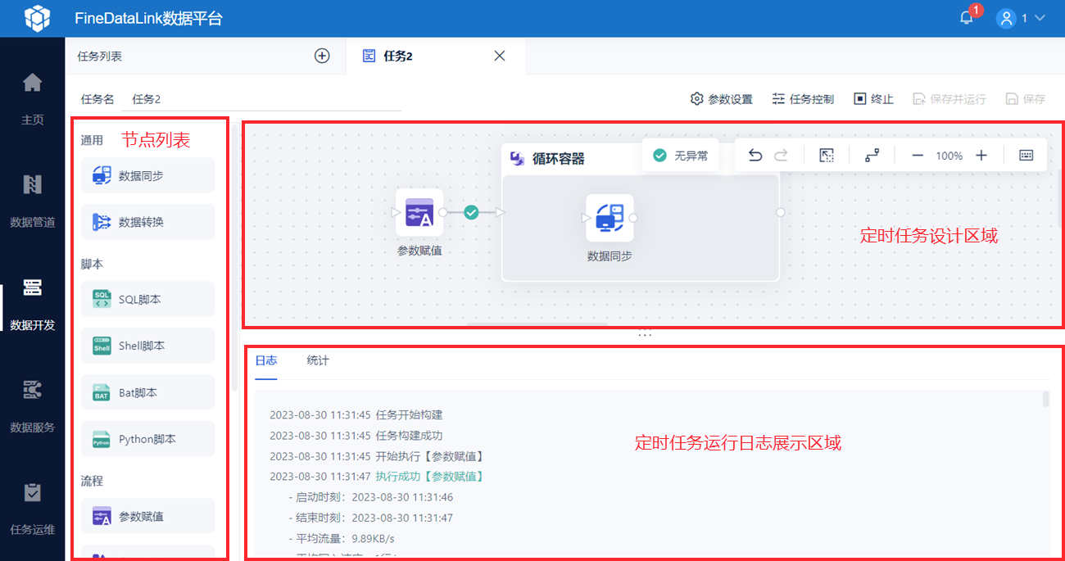The width and height of the screenshot is (1065, 561).
Task: Zoom out the canvas
Action: (918, 156)
